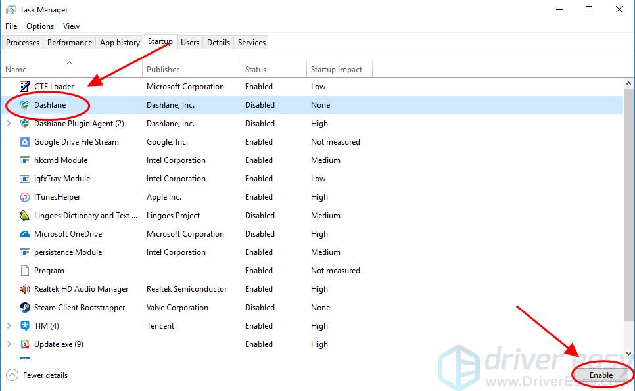
Task: Click the iTunesHelper icon
Action: [24, 196]
